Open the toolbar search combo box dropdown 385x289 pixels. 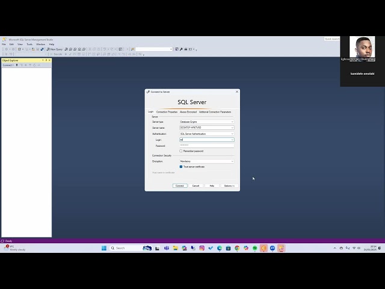pyautogui.click(x=171, y=49)
